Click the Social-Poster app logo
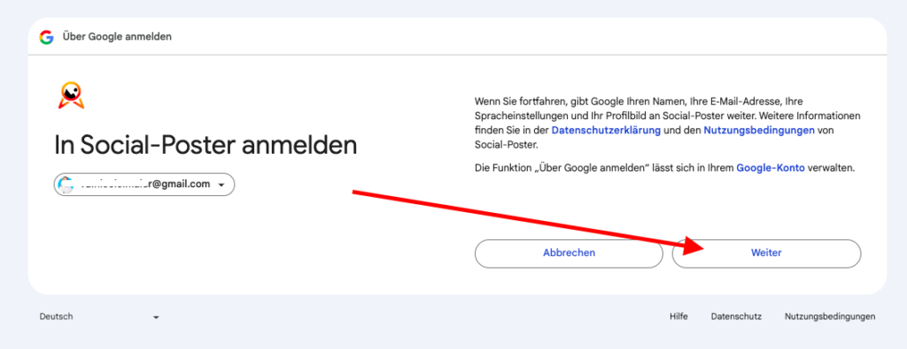 pos(72,95)
